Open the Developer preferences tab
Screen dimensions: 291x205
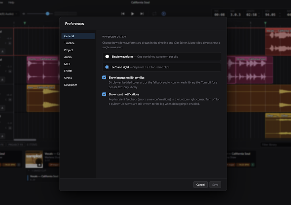point(78,85)
